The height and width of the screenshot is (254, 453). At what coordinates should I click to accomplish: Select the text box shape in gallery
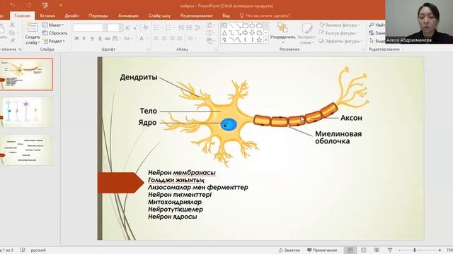pyautogui.click(x=224, y=26)
